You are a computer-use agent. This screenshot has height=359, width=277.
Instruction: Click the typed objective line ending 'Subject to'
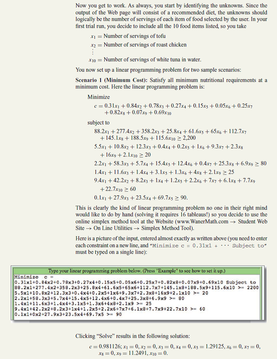coord(135,282)
